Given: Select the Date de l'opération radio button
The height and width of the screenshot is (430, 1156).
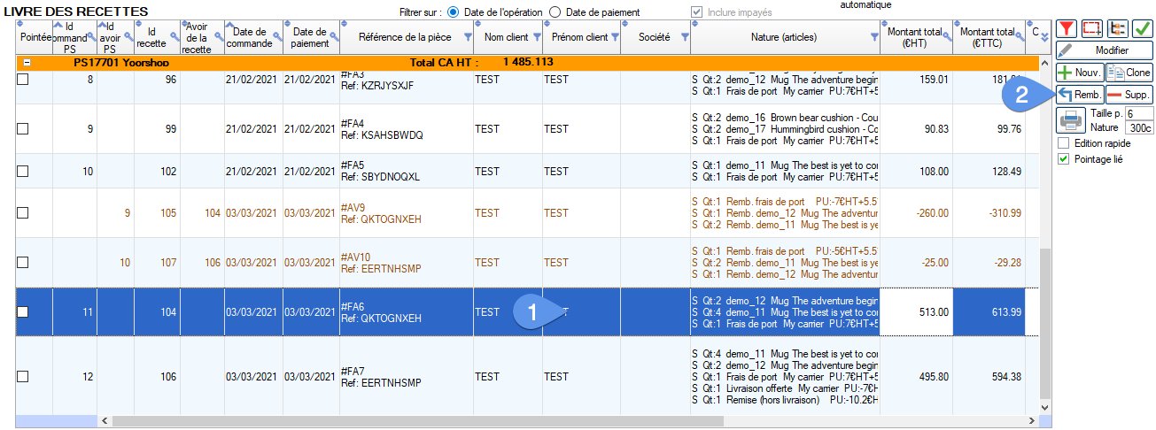Looking at the screenshot, I should pos(453,12).
